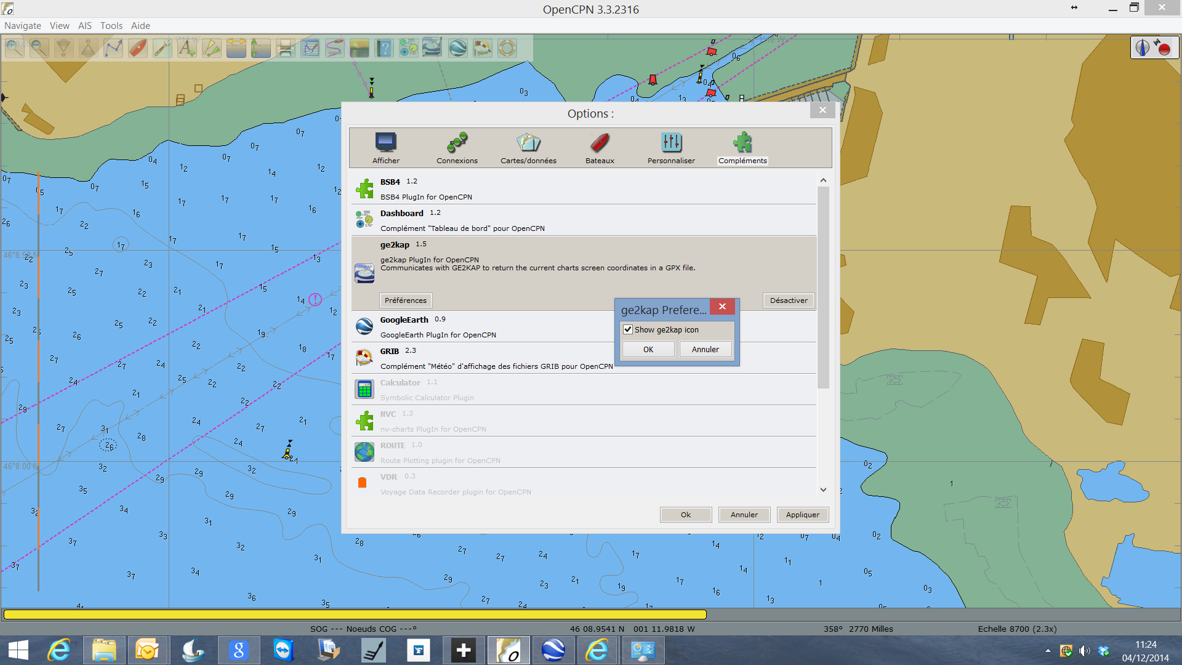
Task: Open settings with the wrench toolbar icon
Action: (163, 48)
